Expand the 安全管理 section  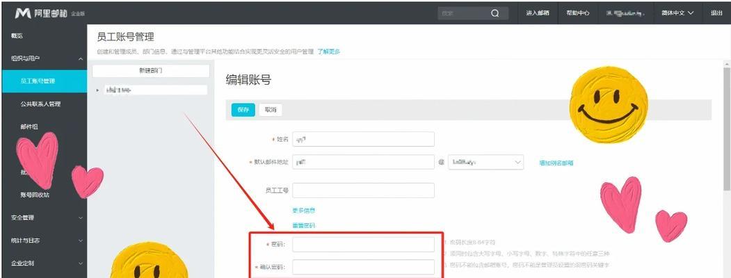[43, 218]
